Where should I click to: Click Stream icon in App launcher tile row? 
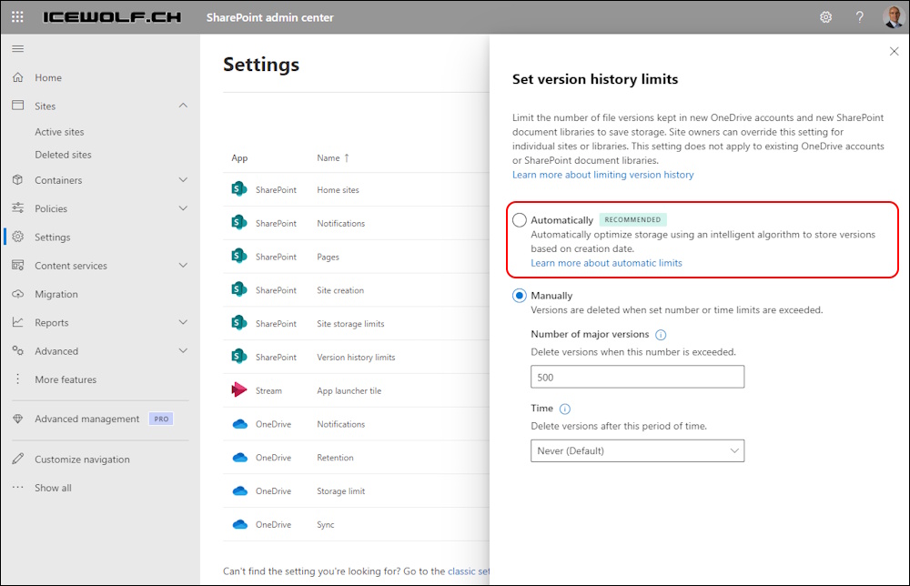click(239, 389)
